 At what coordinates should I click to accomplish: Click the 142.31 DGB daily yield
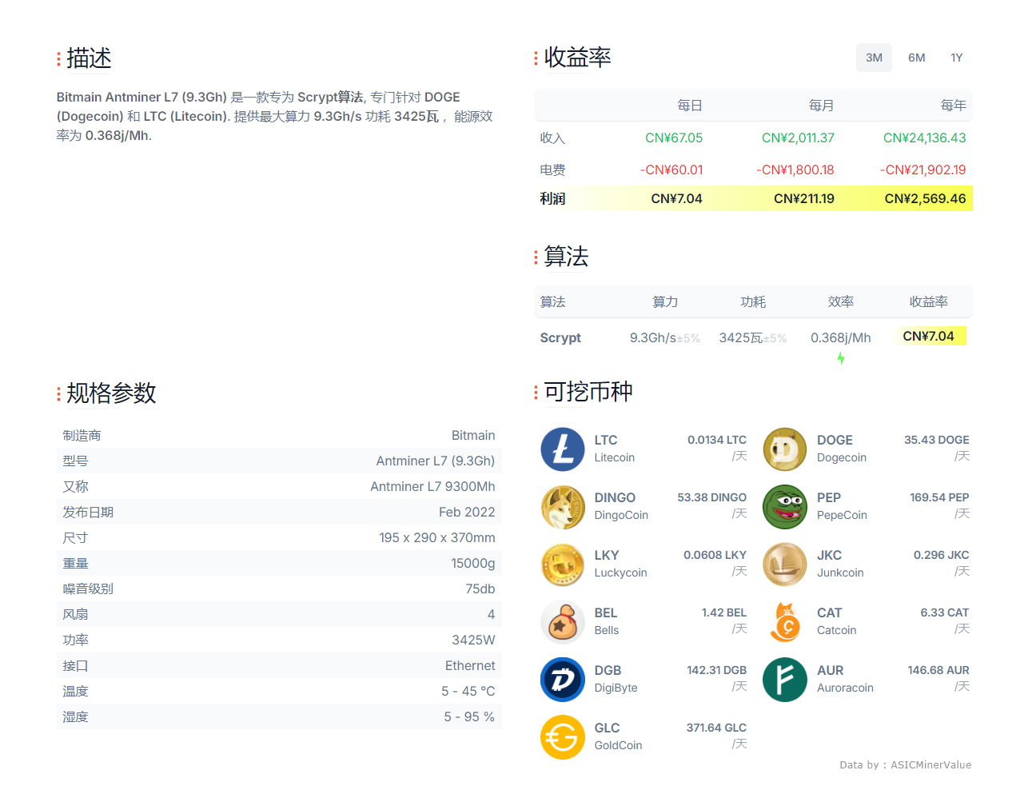(717, 670)
